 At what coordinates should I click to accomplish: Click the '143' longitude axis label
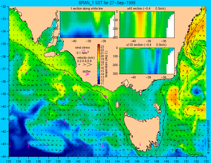click(x=107, y=161)
